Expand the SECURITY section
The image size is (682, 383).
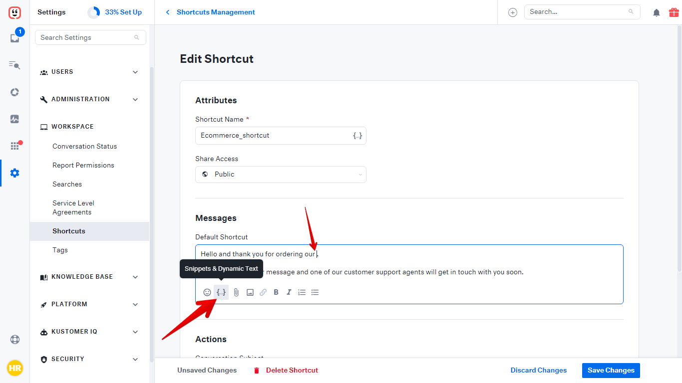point(89,359)
